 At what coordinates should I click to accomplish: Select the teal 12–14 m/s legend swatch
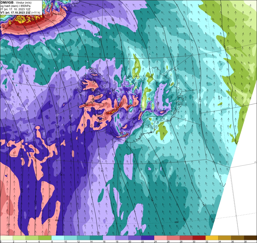click(x=84, y=238)
